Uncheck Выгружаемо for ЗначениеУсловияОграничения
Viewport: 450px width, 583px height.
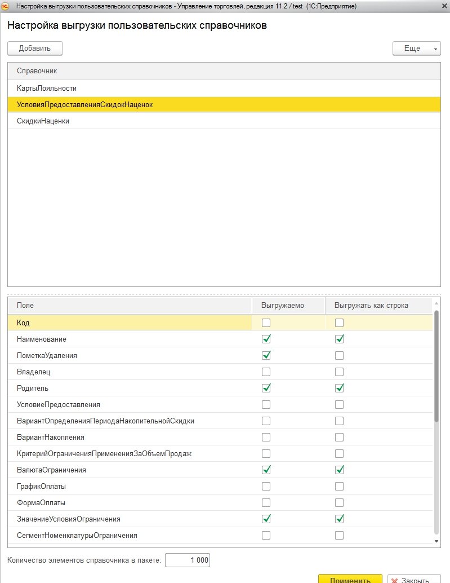tap(266, 519)
